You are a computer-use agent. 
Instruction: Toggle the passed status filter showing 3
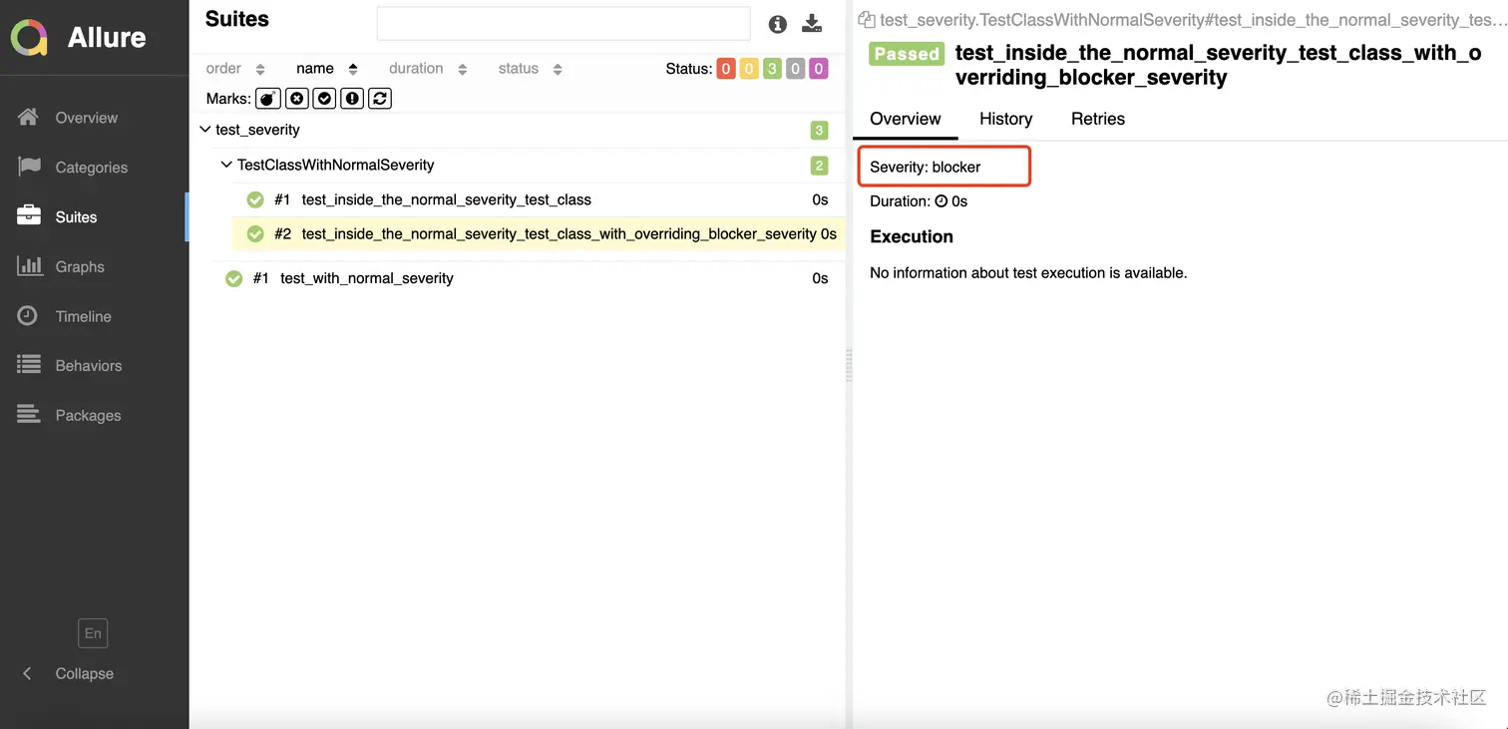point(772,69)
